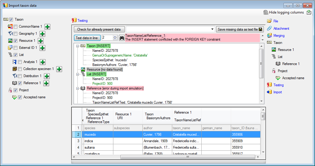The image size is (315, 166).
Task: Collapse the Taxon [INSERT] tree node
Action: click(x=77, y=46)
